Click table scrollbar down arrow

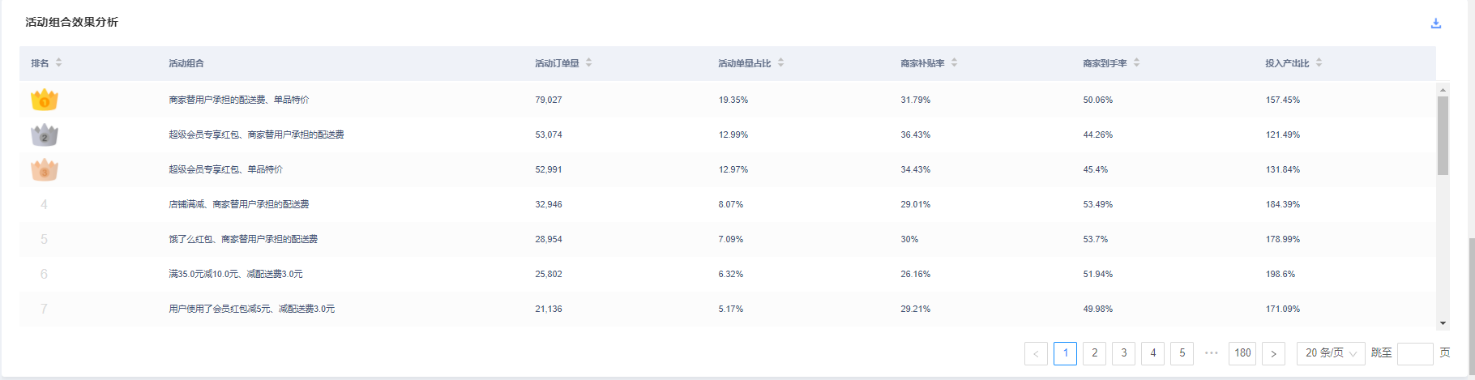[x=1443, y=322]
